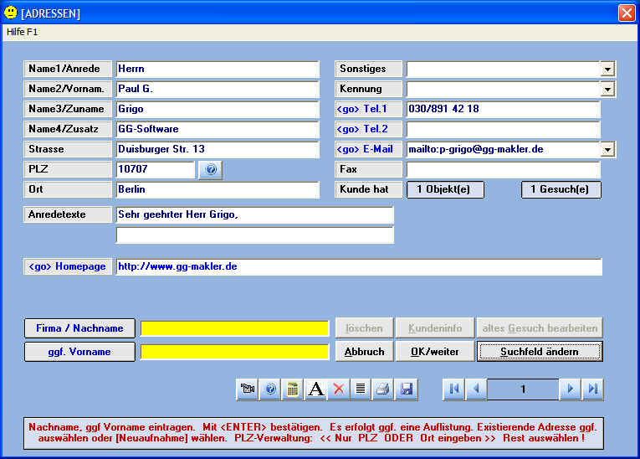The image size is (640, 459).
Task: Open the calculator toolbar icon
Action: [x=293, y=389]
